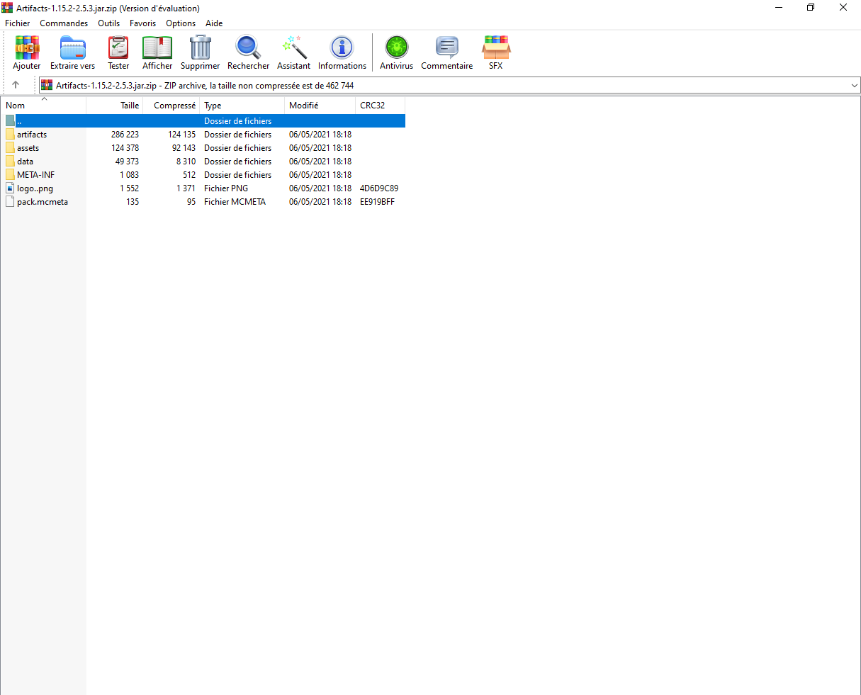Click the Supprimer trash icon
The width and height of the screenshot is (861, 695).
[201, 47]
